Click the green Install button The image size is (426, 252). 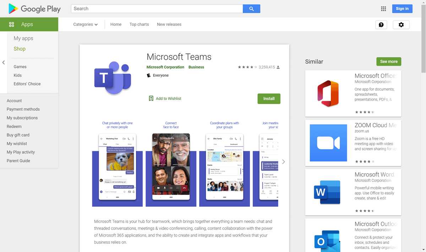269,99
